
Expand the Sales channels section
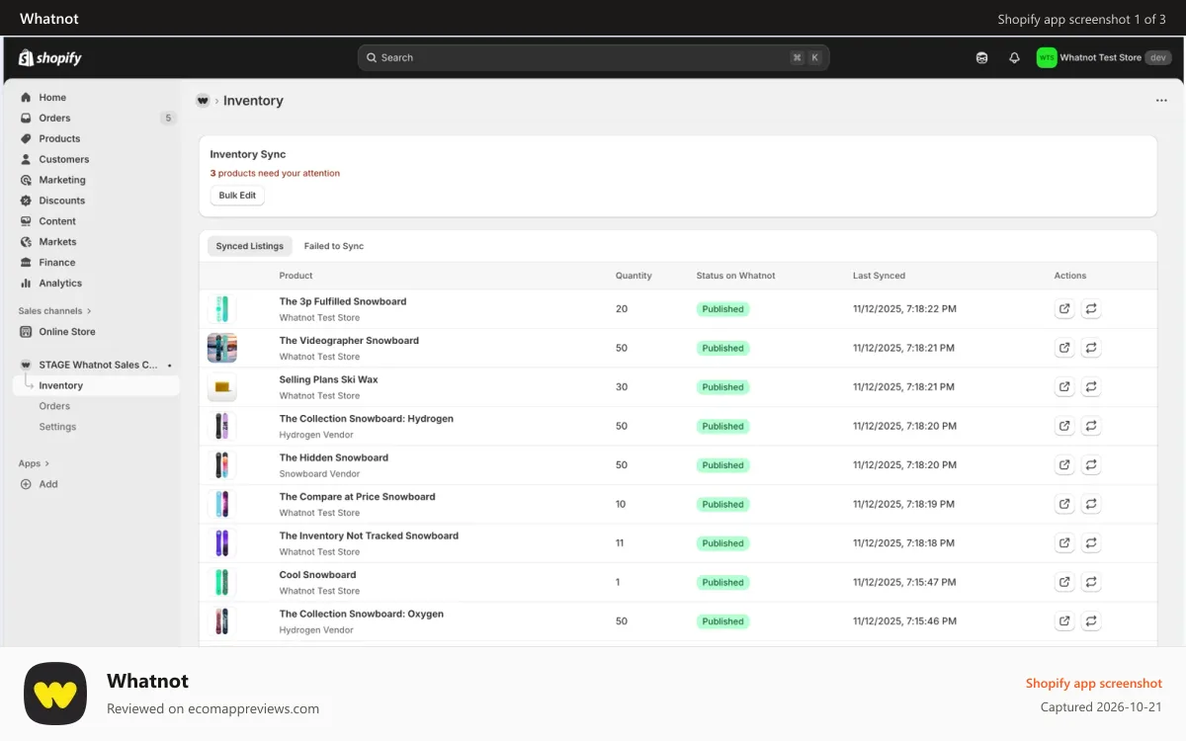[x=55, y=311]
